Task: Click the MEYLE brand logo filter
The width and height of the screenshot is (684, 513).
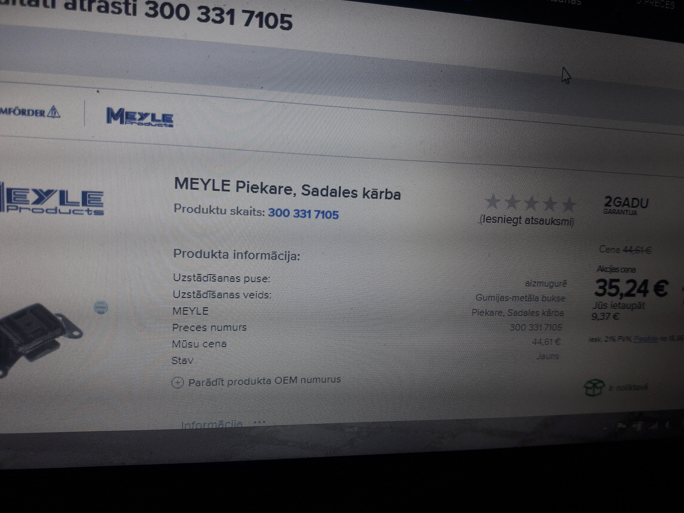Action: tap(140, 117)
